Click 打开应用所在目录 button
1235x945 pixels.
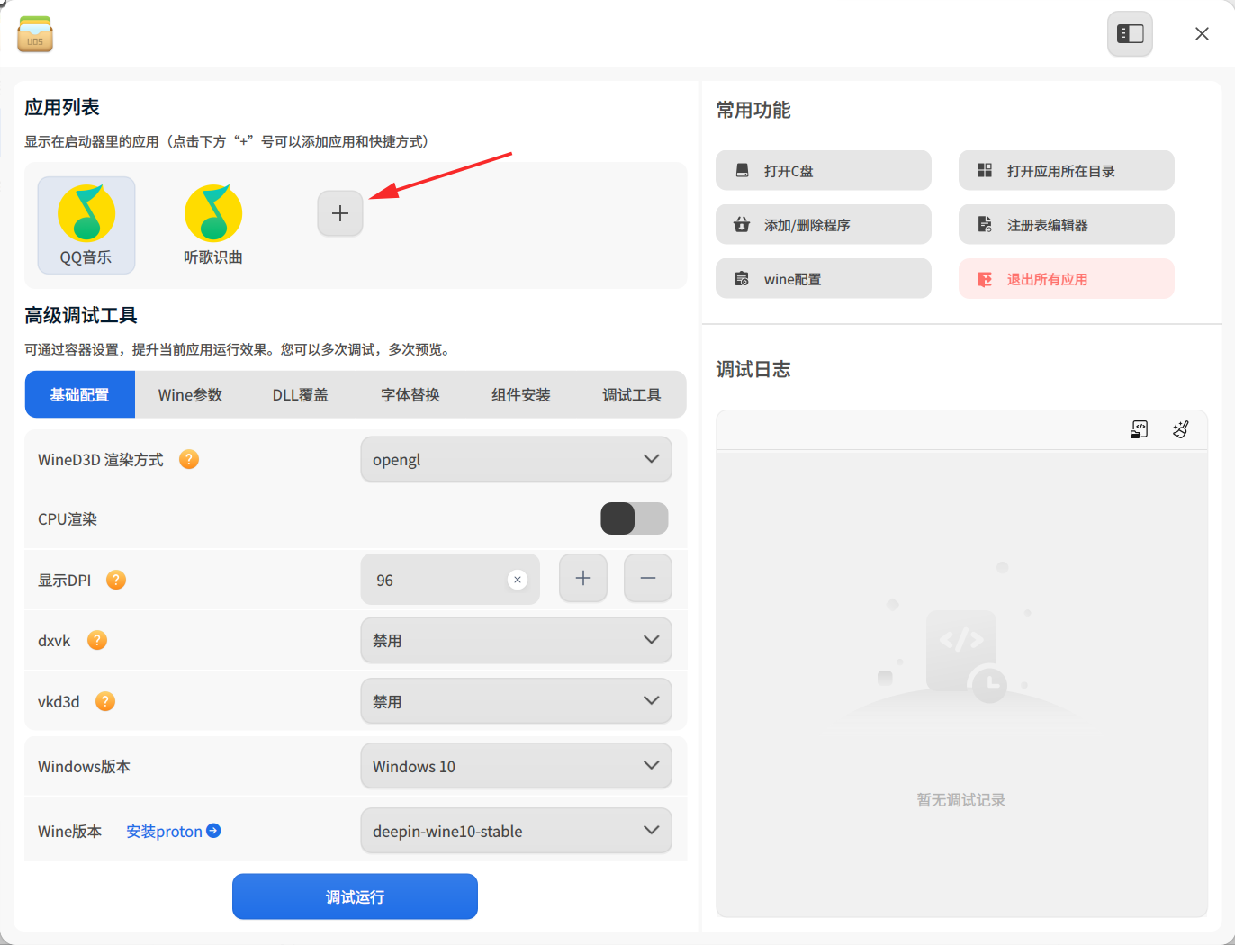[x=1067, y=170]
